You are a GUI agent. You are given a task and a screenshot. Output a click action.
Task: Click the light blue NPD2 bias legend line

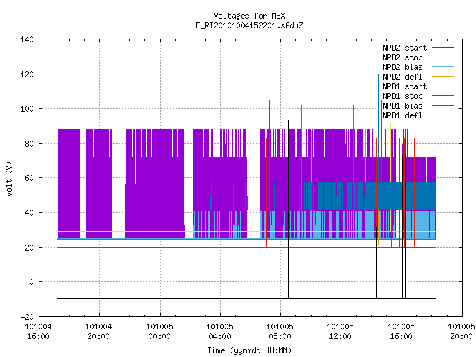point(443,66)
